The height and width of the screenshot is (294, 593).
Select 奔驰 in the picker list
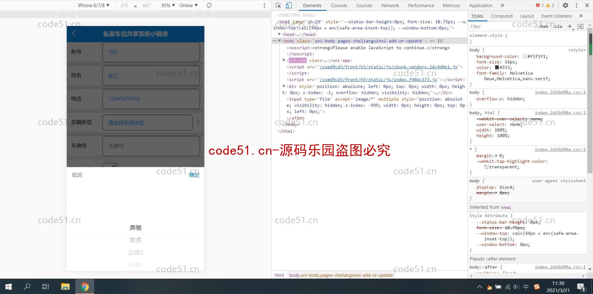(x=136, y=228)
